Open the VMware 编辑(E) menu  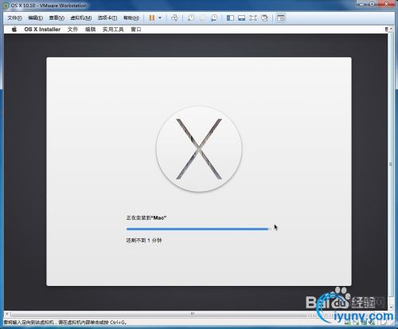[35, 18]
